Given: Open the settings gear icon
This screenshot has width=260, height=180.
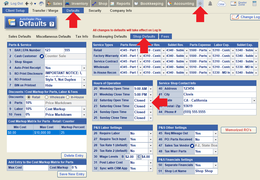Looking at the screenshot, I should 200,4.
